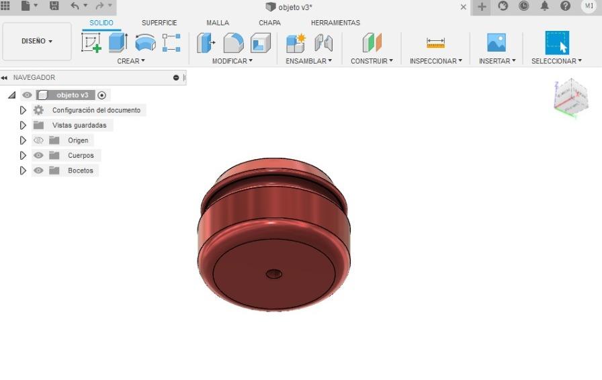This screenshot has width=602, height=380.
Task: Select the Fillet tool
Action: (x=233, y=42)
